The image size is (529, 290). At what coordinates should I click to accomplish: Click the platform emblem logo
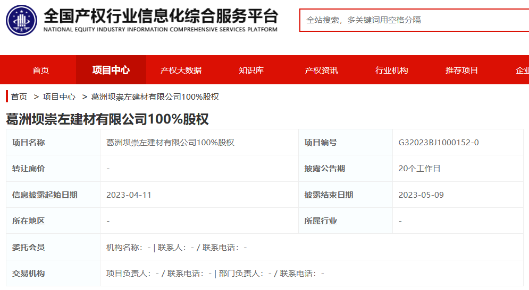click(x=21, y=20)
